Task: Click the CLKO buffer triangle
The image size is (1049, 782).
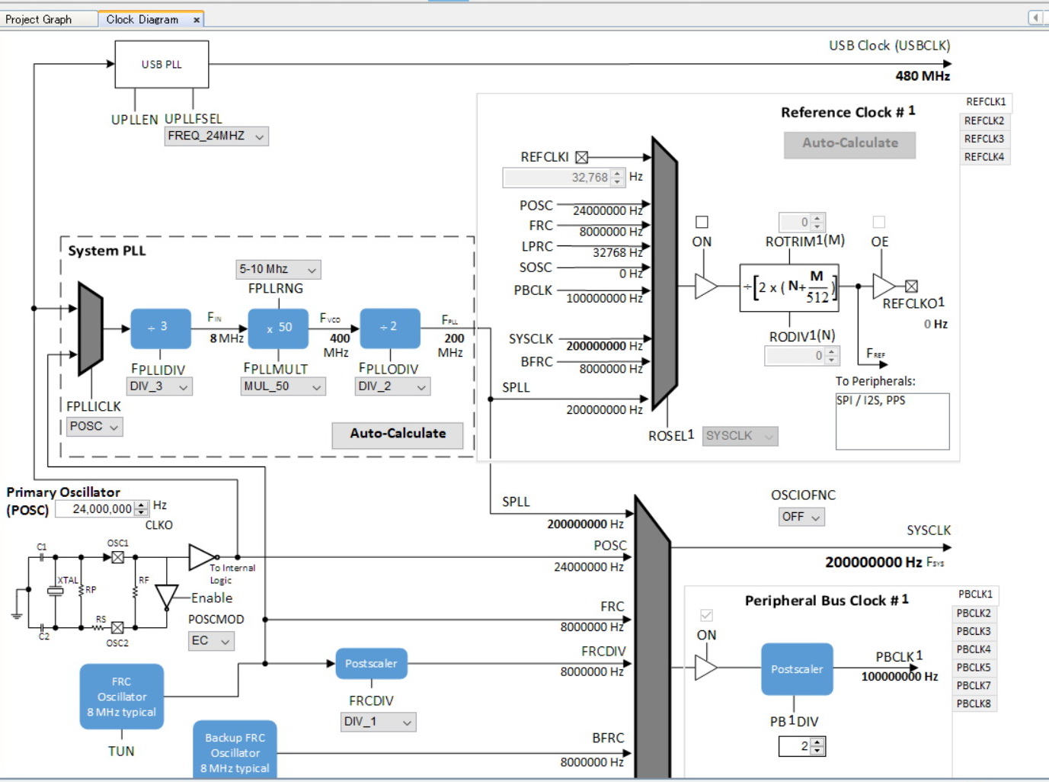Action: tap(203, 557)
